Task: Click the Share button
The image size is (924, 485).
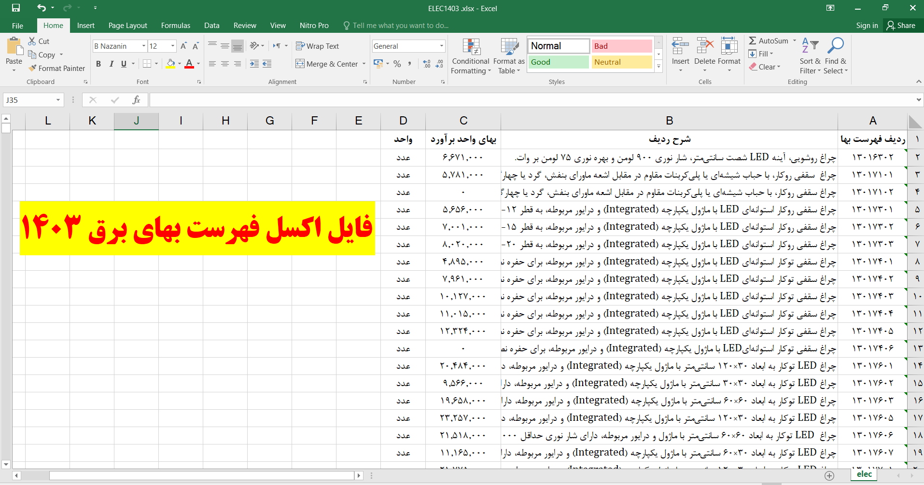Action: [901, 26]
